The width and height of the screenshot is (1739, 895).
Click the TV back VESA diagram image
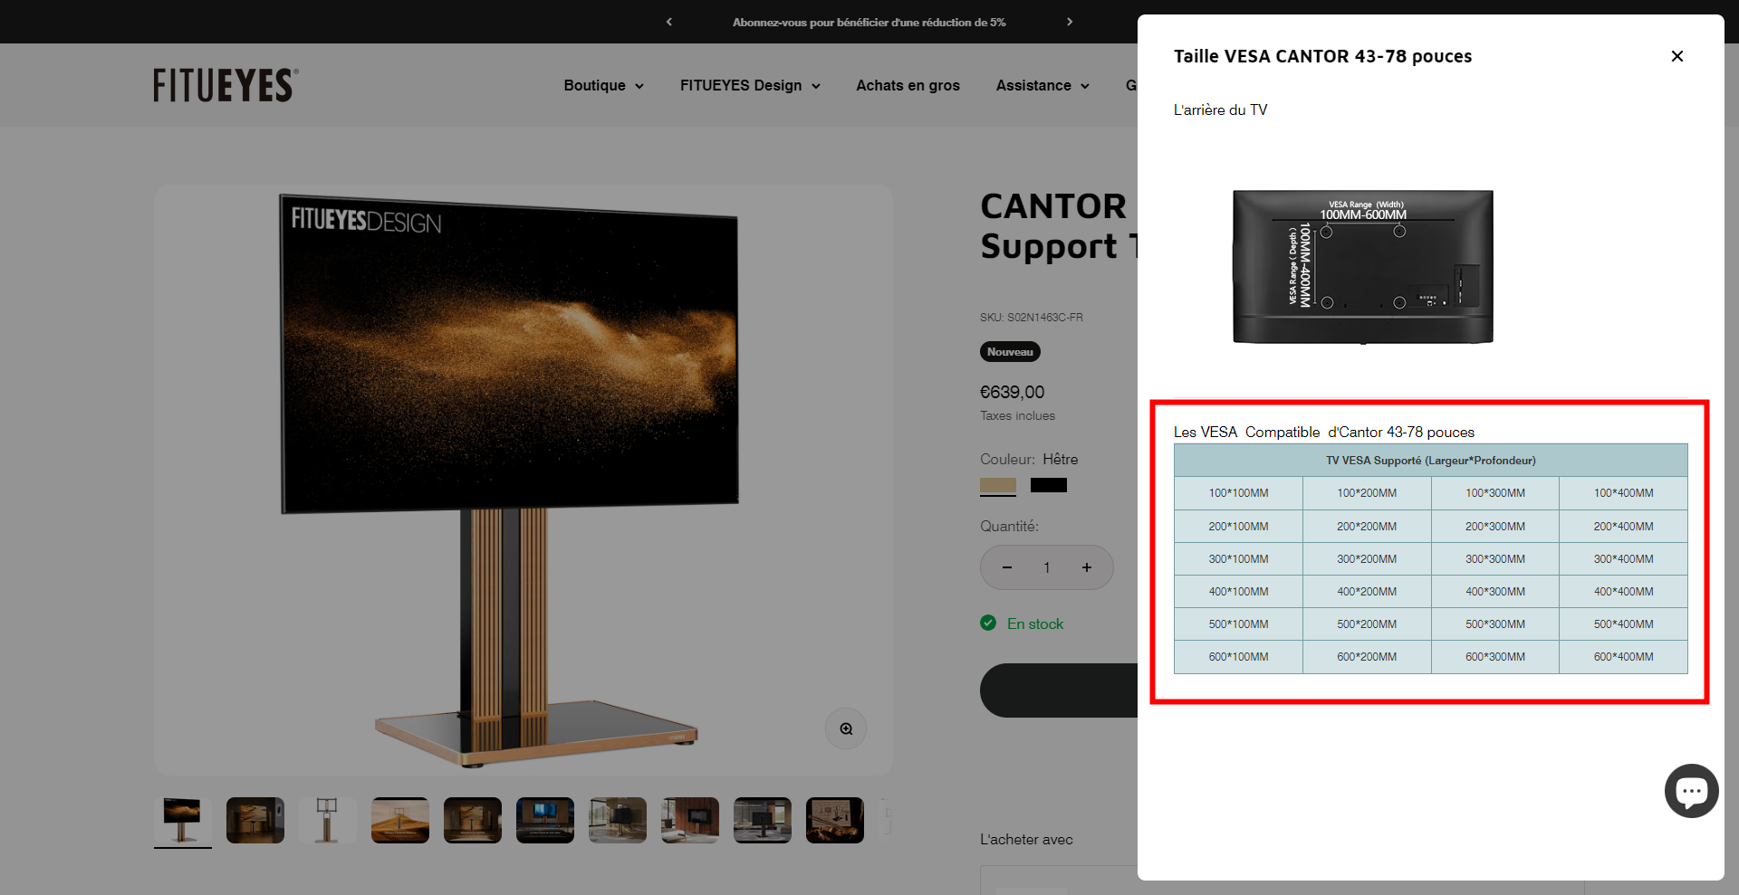click(1363, 267)
